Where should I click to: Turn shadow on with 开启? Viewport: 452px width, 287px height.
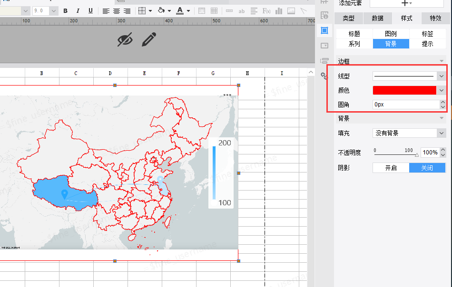tap(391, 168)
